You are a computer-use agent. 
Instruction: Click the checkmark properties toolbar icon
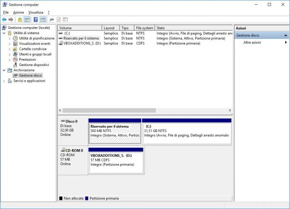[x=59, y=19]
